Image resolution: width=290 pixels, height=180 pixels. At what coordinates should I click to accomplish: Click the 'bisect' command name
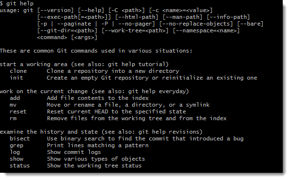pyautogui.click(x=20, y=138)
